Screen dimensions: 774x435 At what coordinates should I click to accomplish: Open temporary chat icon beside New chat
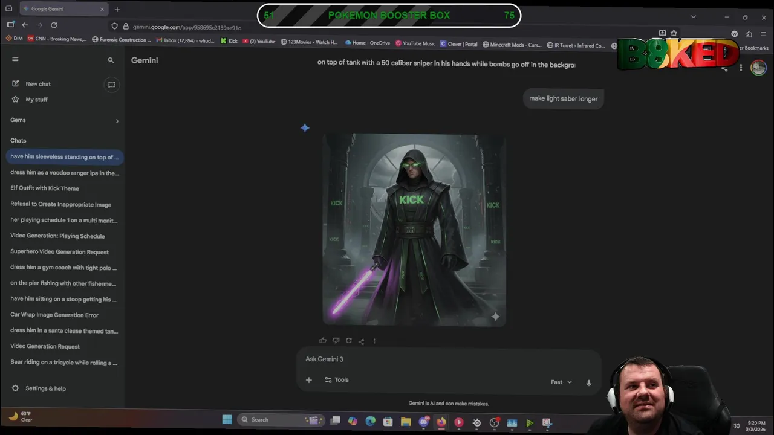pyautogui.click(x=111, y=85)
